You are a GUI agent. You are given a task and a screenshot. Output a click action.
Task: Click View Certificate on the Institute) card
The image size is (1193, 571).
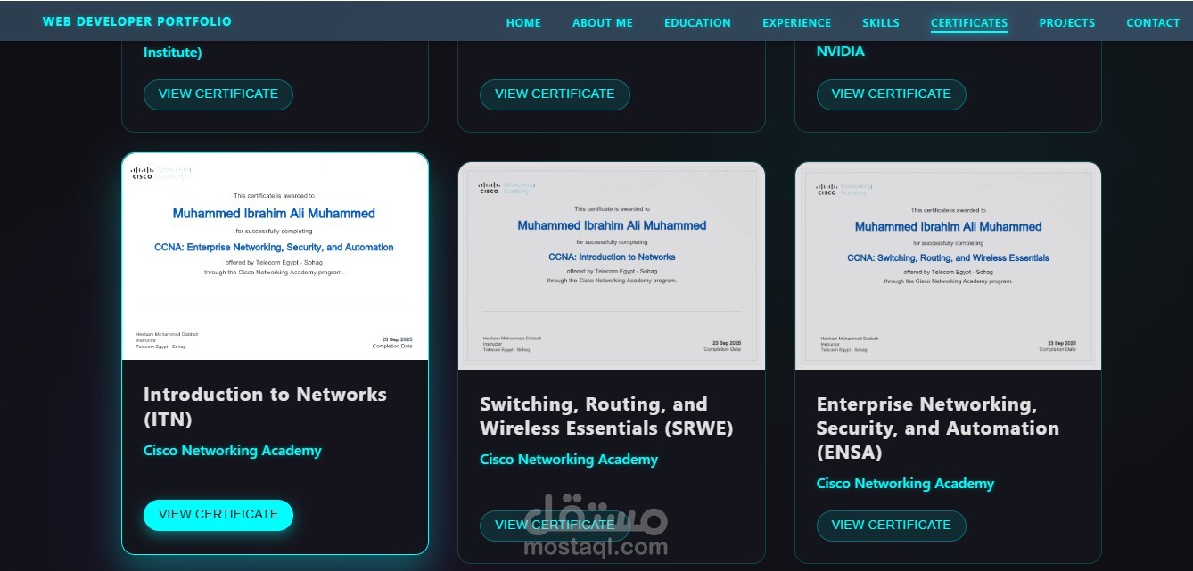pyautogui.click(x=218, y=94)
